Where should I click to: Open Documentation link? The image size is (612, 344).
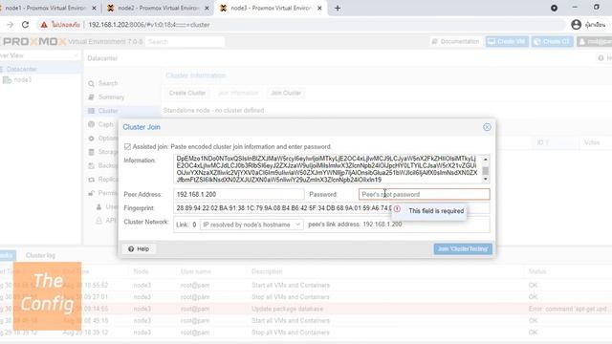click(x=455, y=41)
